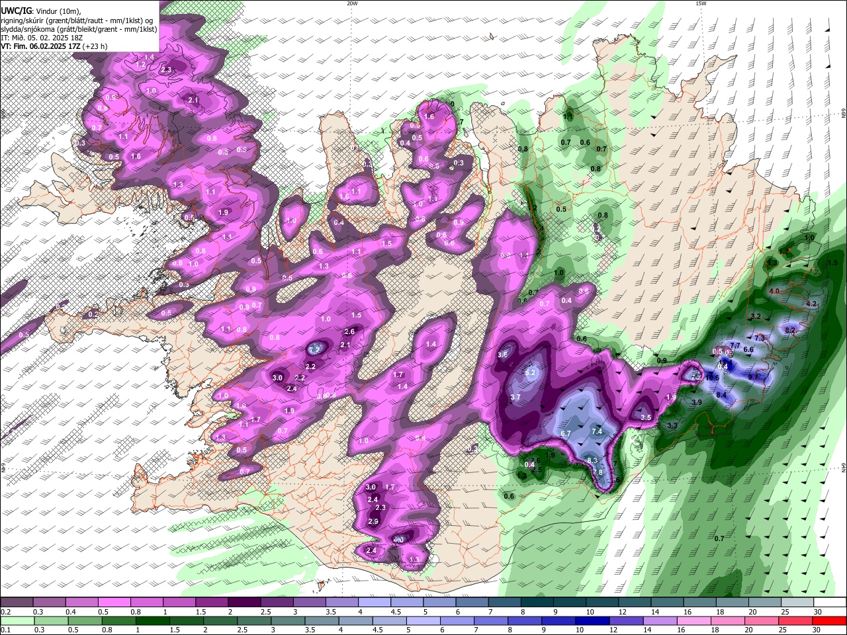The width and height of the screenshot is (847, 635).
Task: Click the 8.4 precipitation value on the map
Action: [721, 395]
